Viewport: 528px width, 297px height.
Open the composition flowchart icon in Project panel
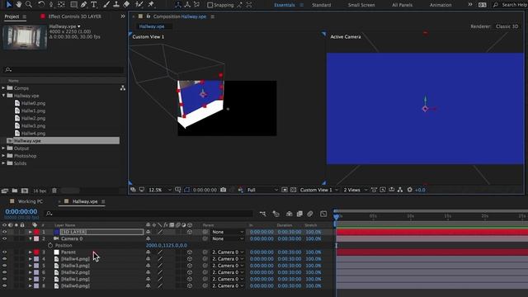123,88
